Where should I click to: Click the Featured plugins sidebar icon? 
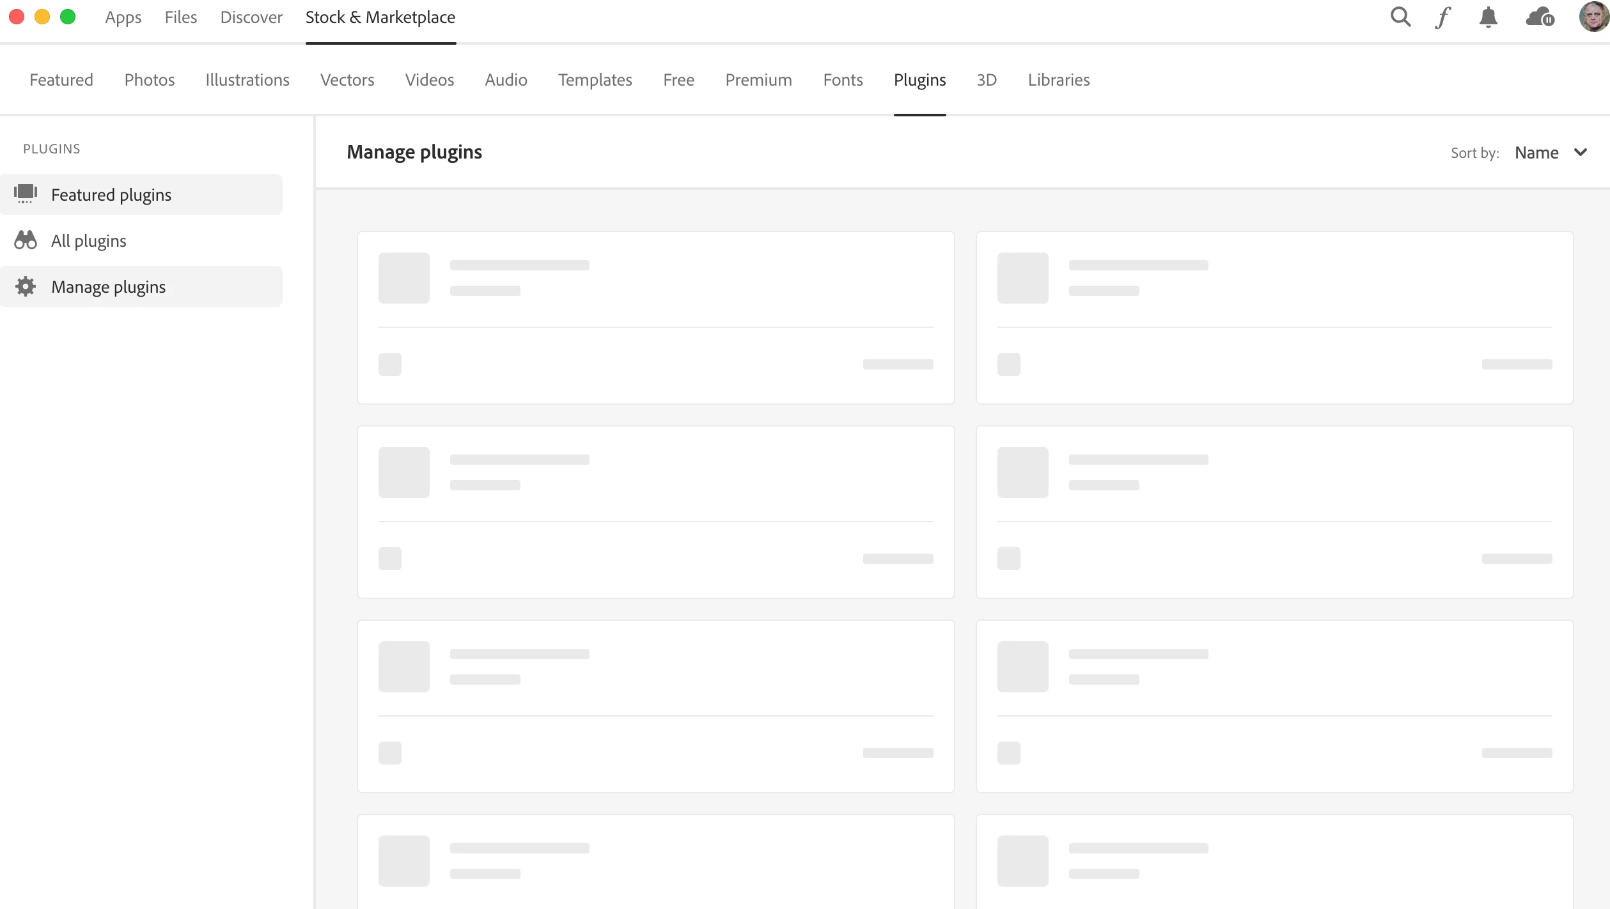(26, 194)
